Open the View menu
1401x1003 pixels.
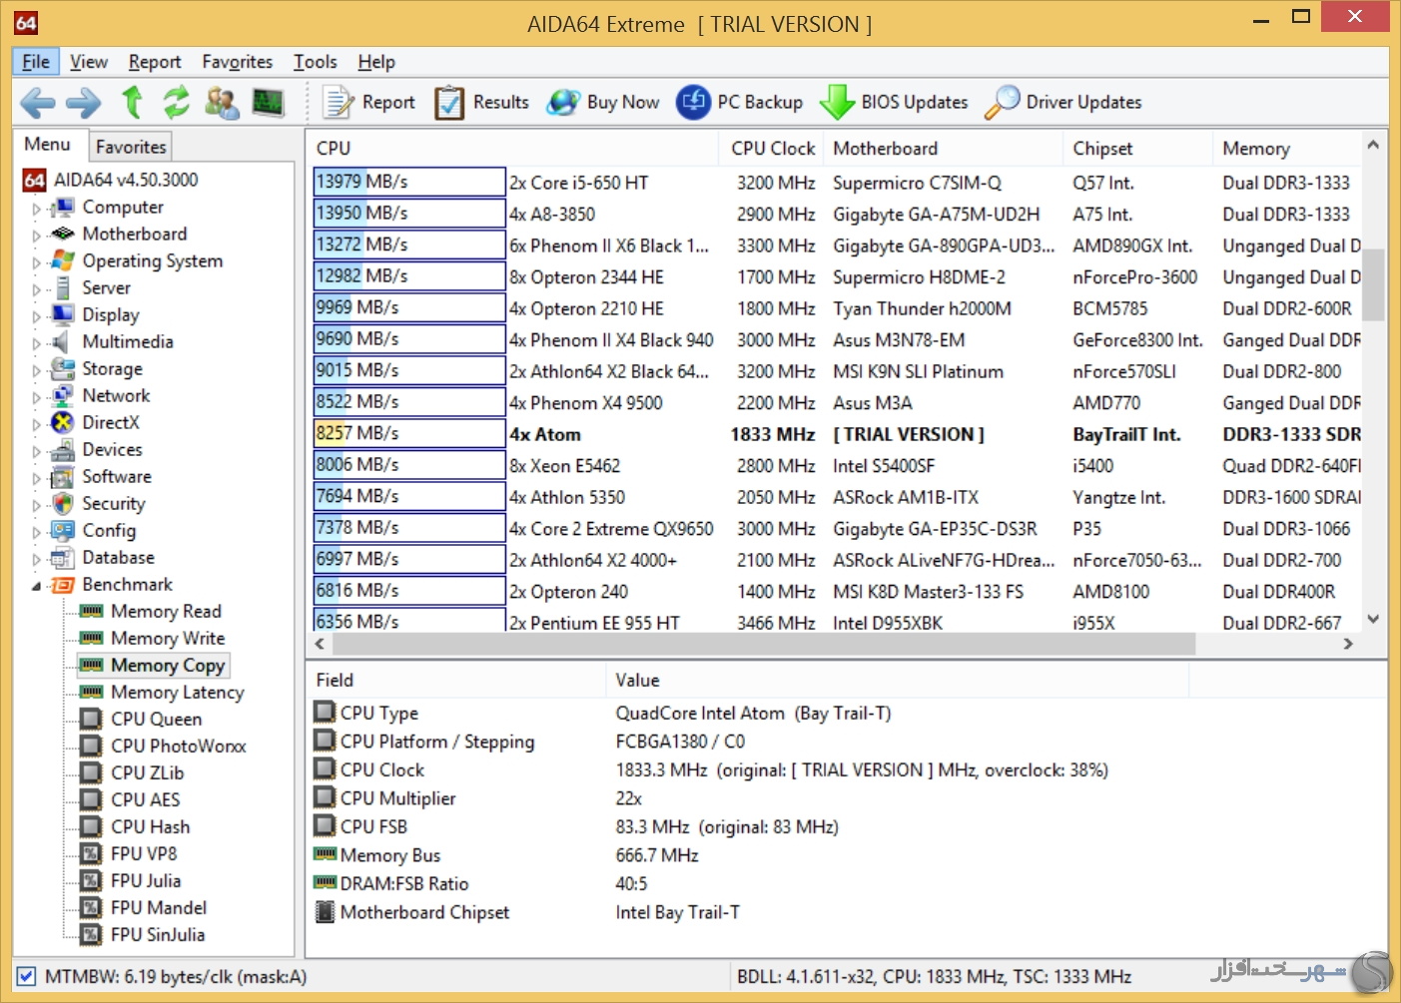89,62
